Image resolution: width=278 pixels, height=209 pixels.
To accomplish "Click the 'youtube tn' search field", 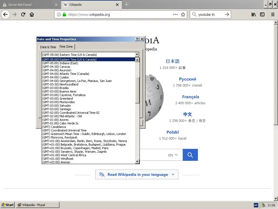I will click(210, 14).
